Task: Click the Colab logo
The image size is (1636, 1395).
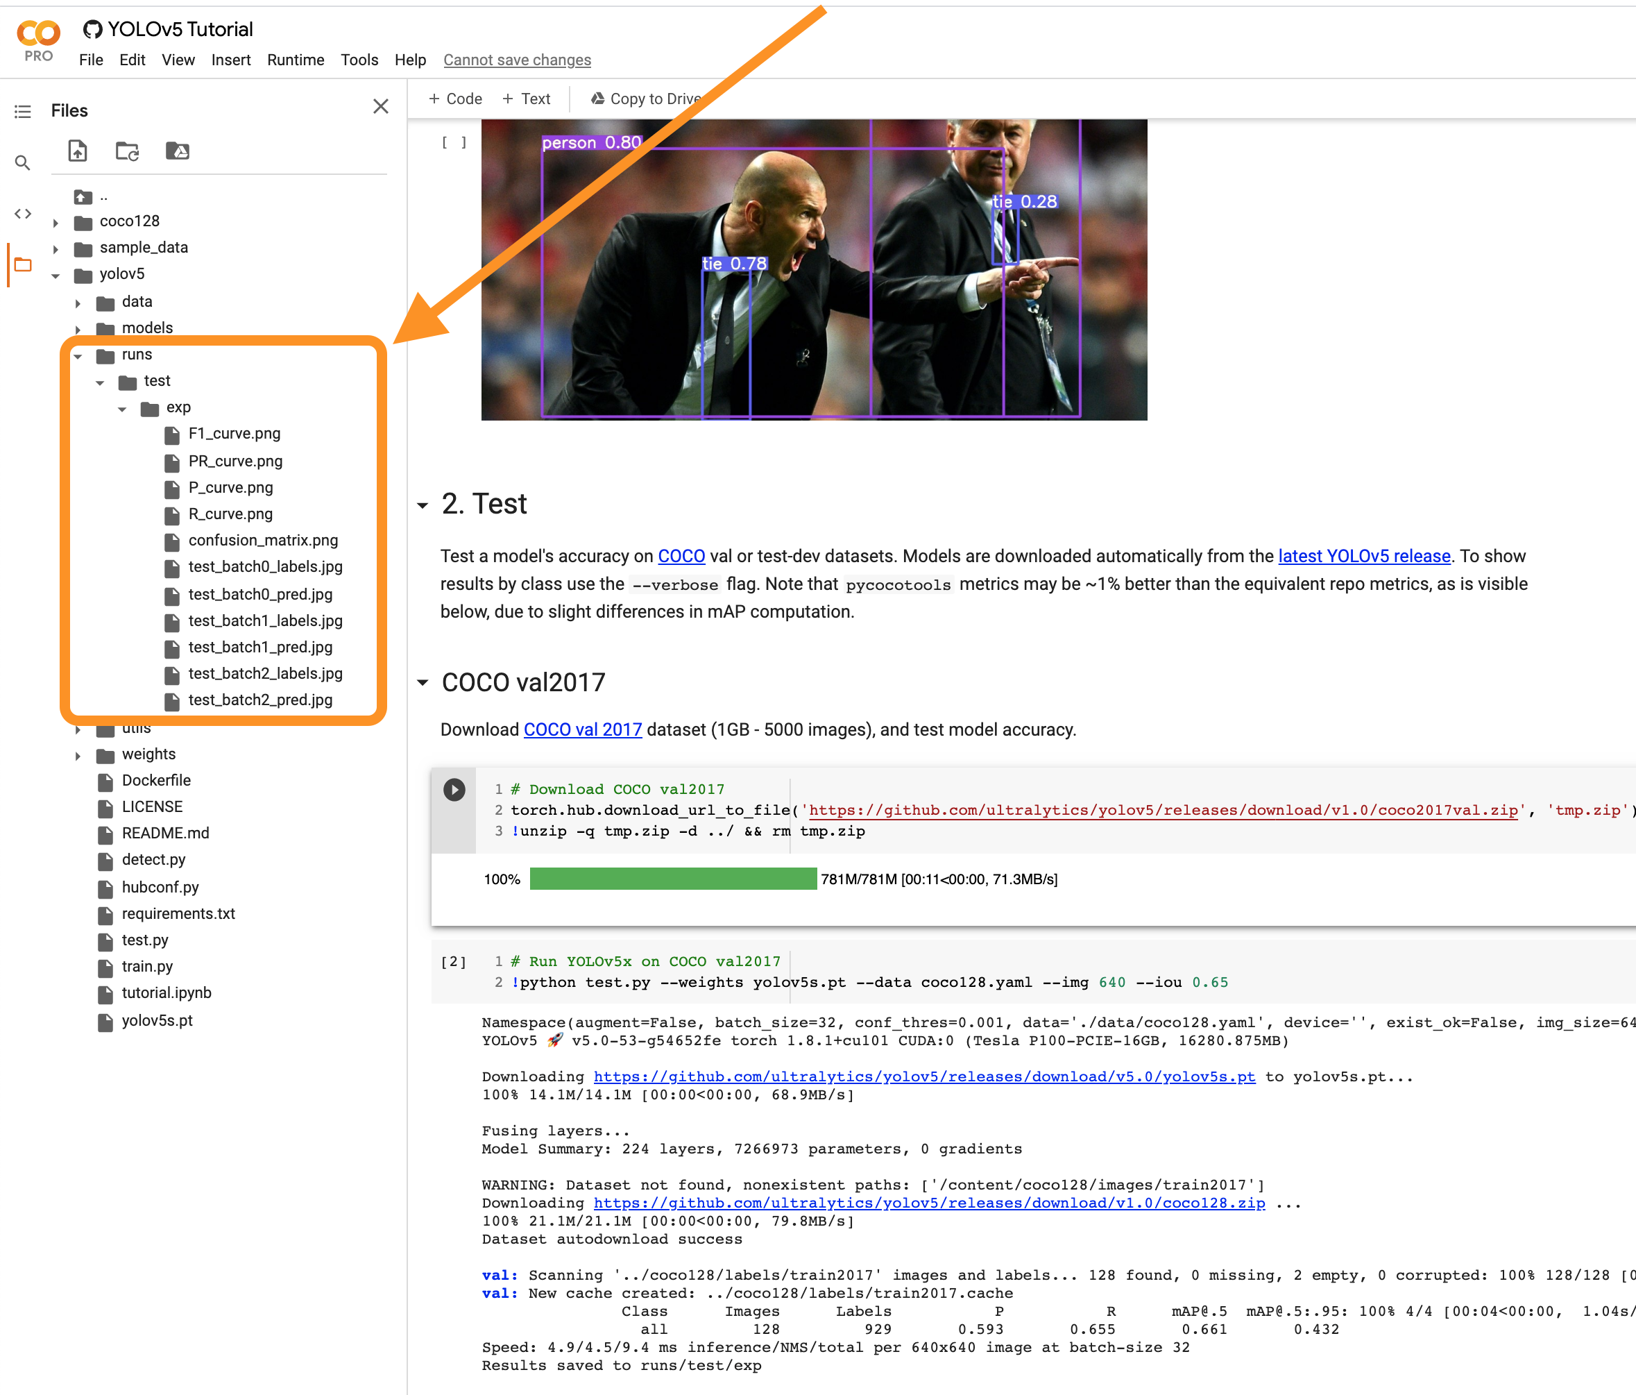Action: [39, 34]
